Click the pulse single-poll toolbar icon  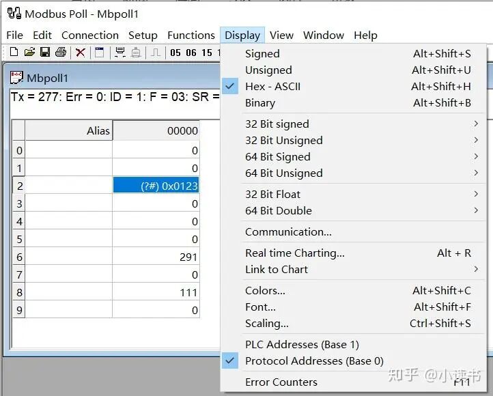click(x=155, y=52)
